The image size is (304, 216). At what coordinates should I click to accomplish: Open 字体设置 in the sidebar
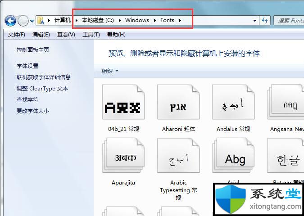tap(27, 66)
